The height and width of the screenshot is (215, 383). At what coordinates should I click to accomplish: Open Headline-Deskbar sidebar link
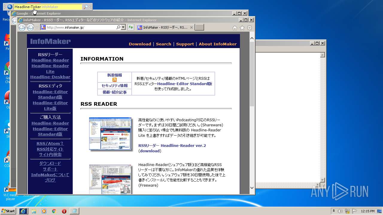[50, 77]
